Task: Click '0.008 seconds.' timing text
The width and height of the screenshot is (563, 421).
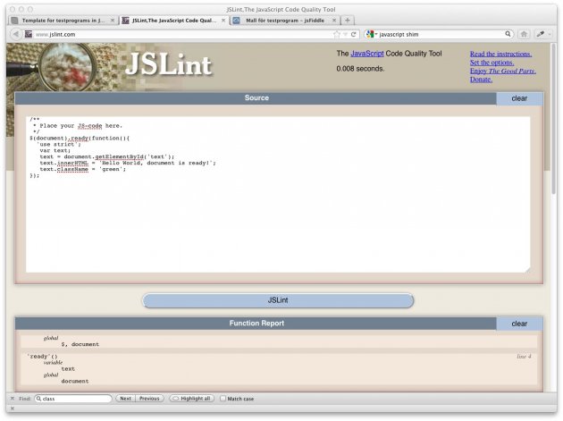Action: pos(360,69)
